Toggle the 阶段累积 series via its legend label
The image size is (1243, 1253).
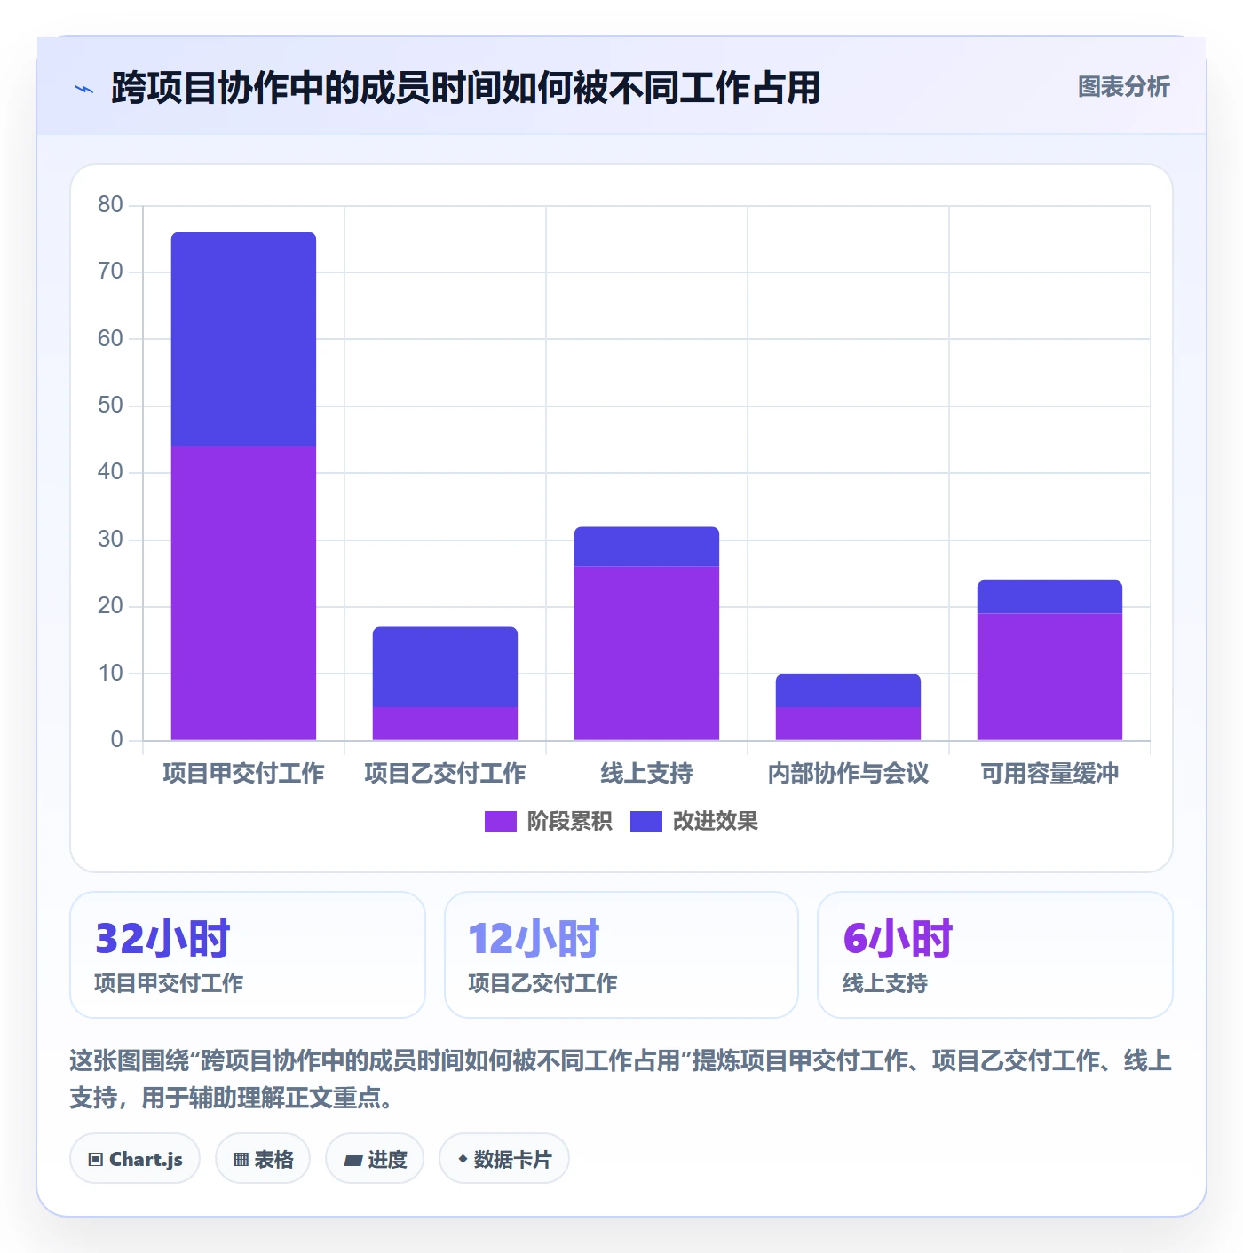pos(569,822)
